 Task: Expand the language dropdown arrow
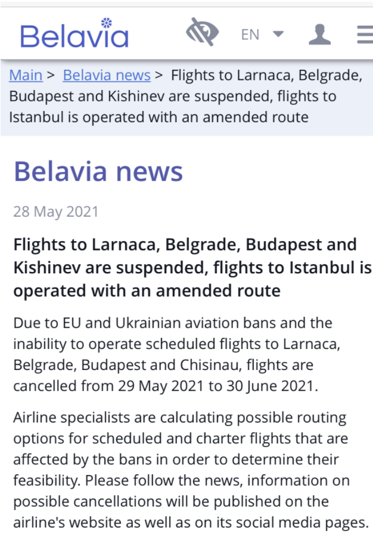[x=278, y=34]
